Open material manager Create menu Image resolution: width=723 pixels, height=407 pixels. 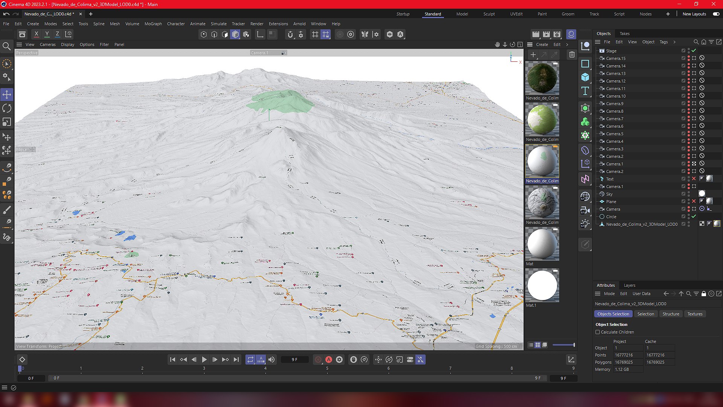click(542, 44)
